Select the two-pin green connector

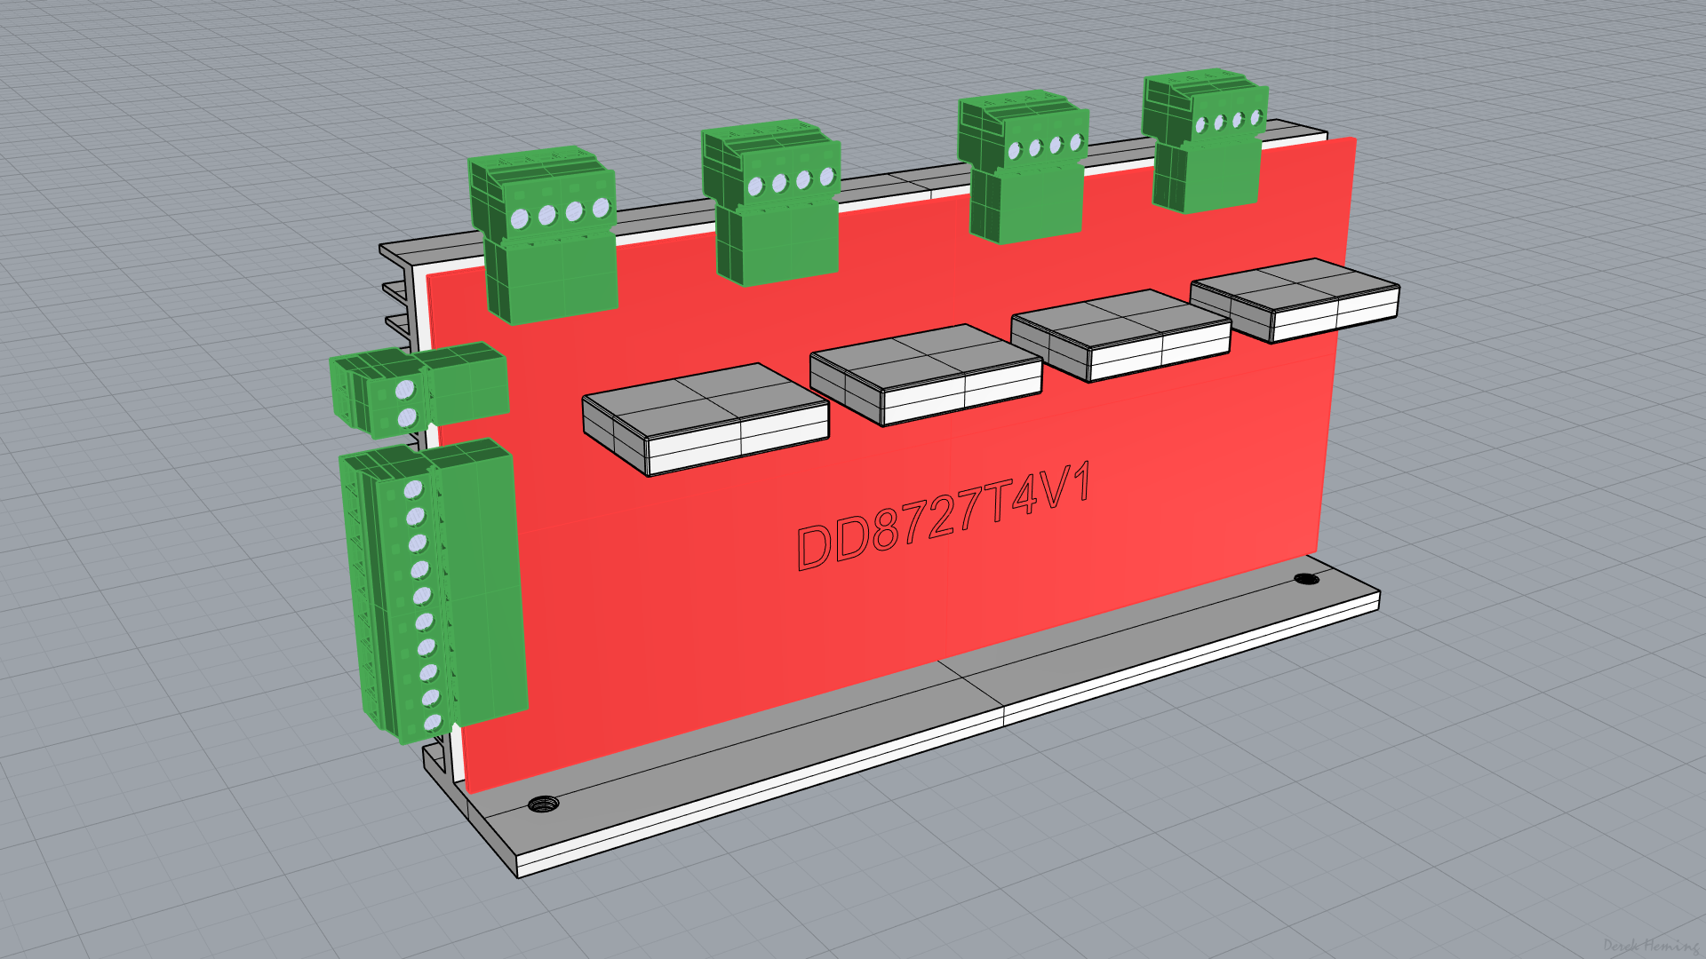click(x=419, y=390)
